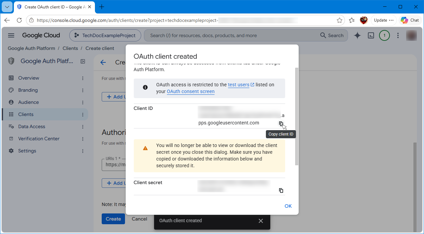Open Audience in the sidebar
This screenshot has width=424, height=234.
tap(28, 102)
